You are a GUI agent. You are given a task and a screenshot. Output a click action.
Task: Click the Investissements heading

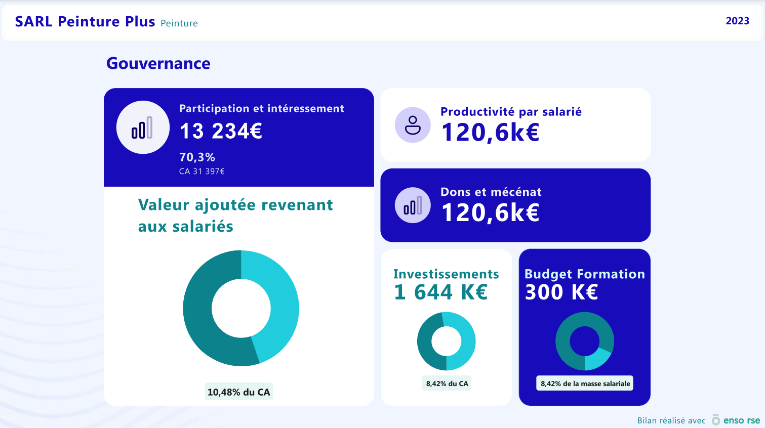pos(446,274)
